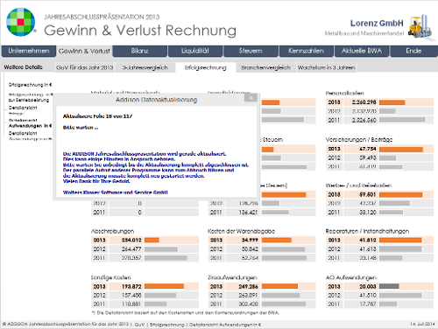
Task: Click Zinsaufwendungen 2012 value 263.891
Action: (249, 296)
